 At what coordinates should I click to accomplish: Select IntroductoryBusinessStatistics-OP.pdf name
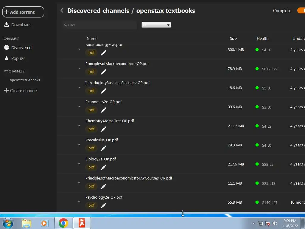click(x=117, y=83)
